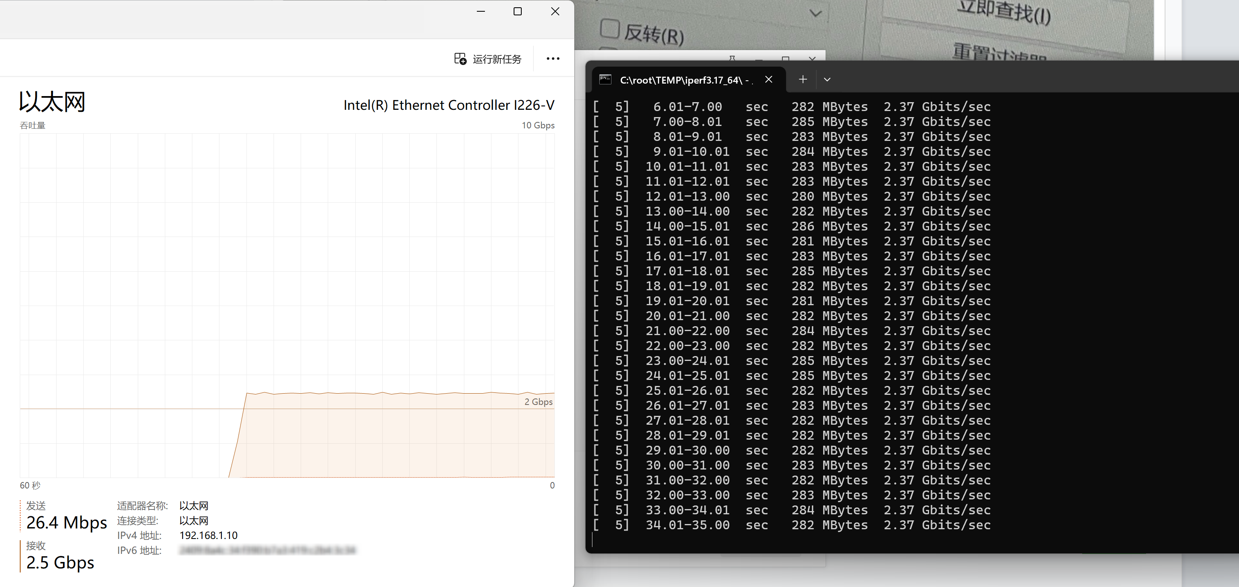Click inside the Ethernet throughput graph
Viewport: 1239px width, 587px height.
click(287, 306)
